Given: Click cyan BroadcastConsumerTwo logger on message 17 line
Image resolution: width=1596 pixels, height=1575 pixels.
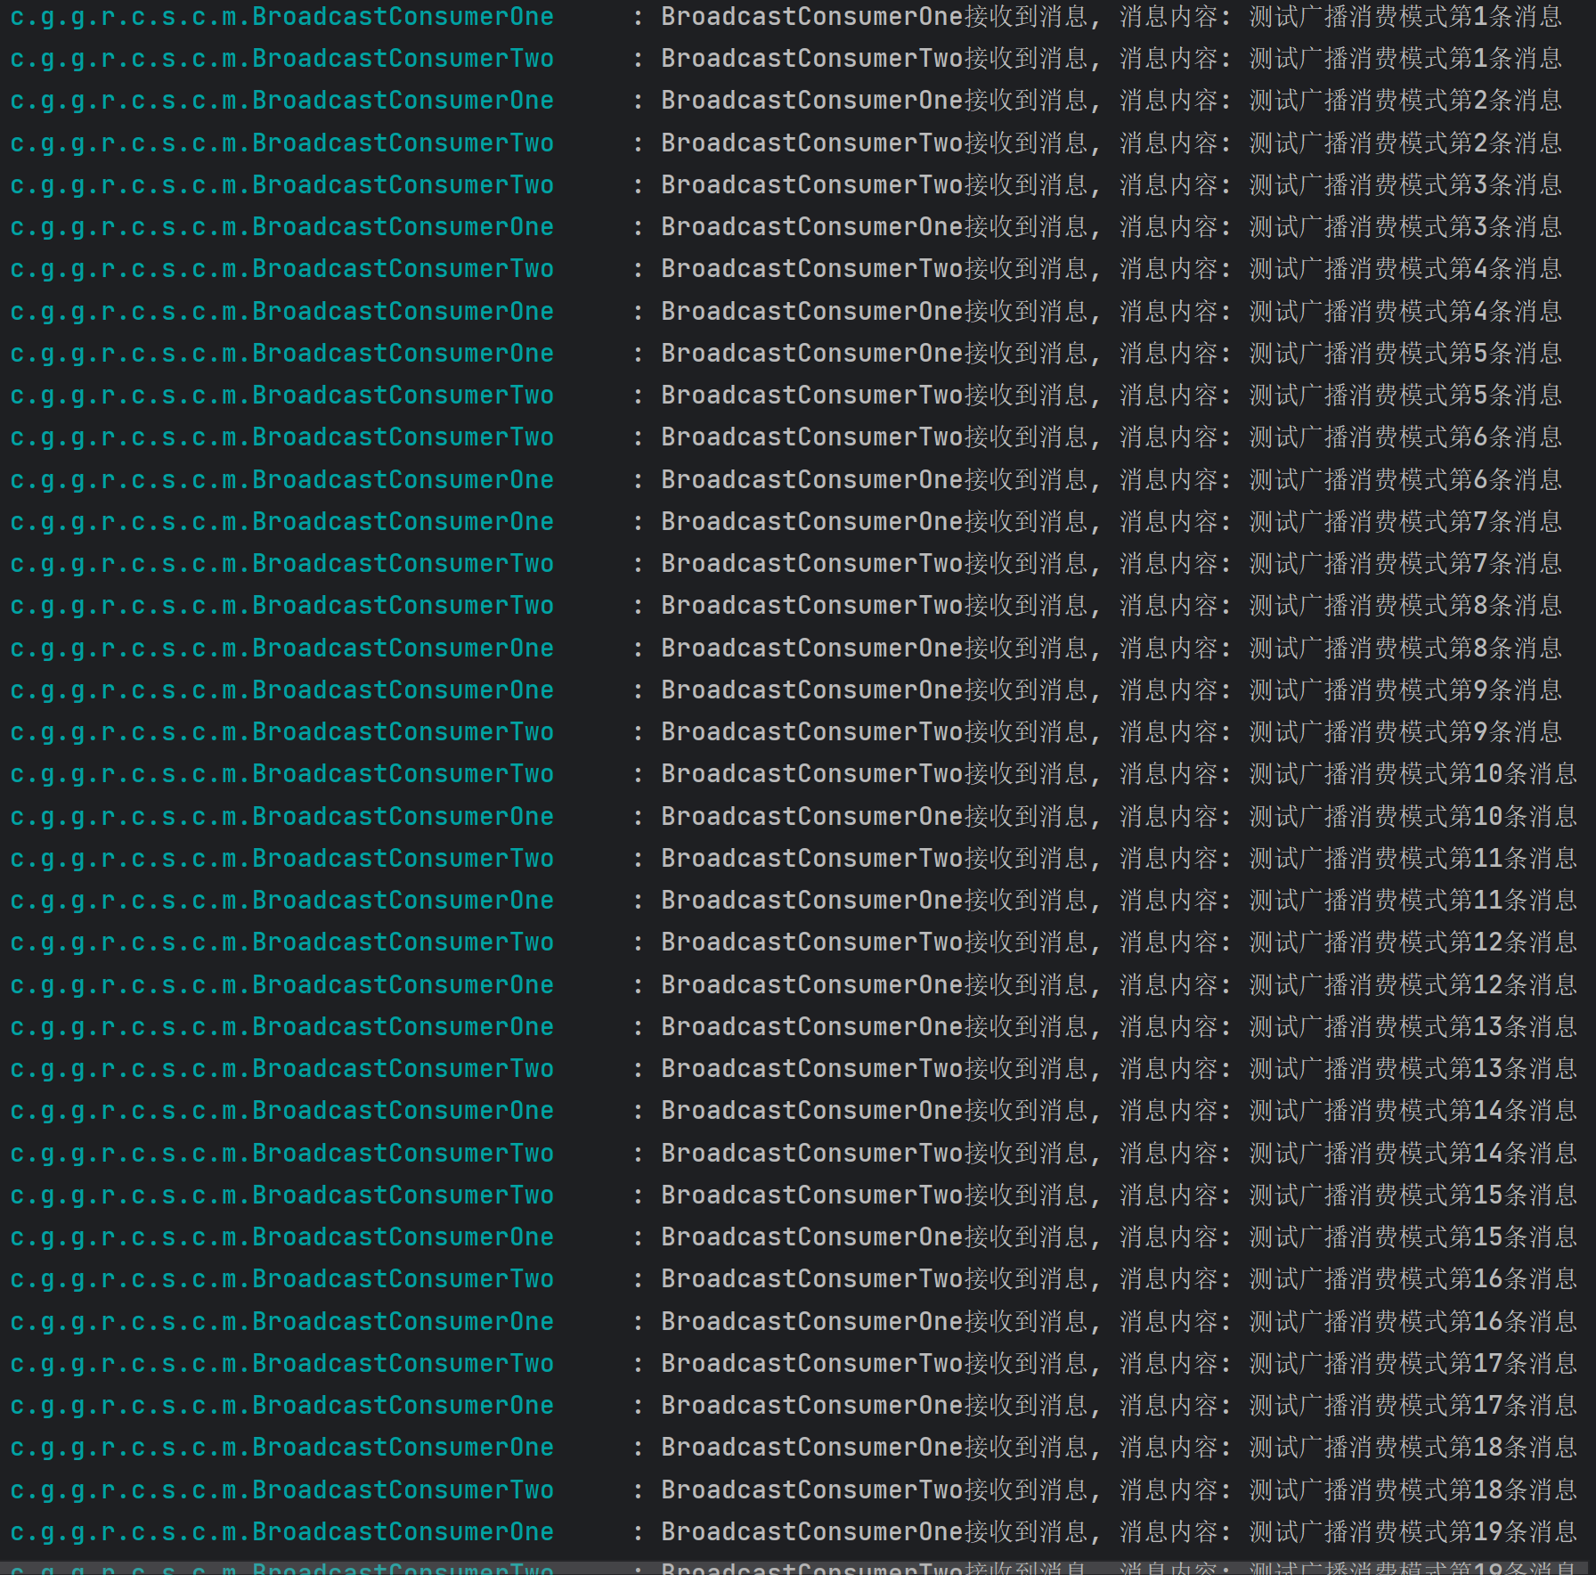Looking at the screenshot, I should (x=281, y=1364).
